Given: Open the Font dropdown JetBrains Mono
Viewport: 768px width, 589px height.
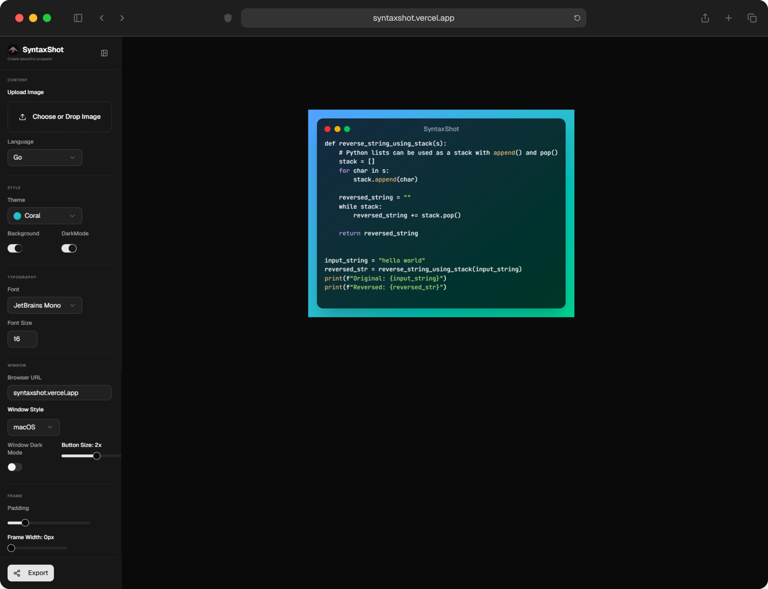Looking at the screenshot, I should (x=45, y=305).
